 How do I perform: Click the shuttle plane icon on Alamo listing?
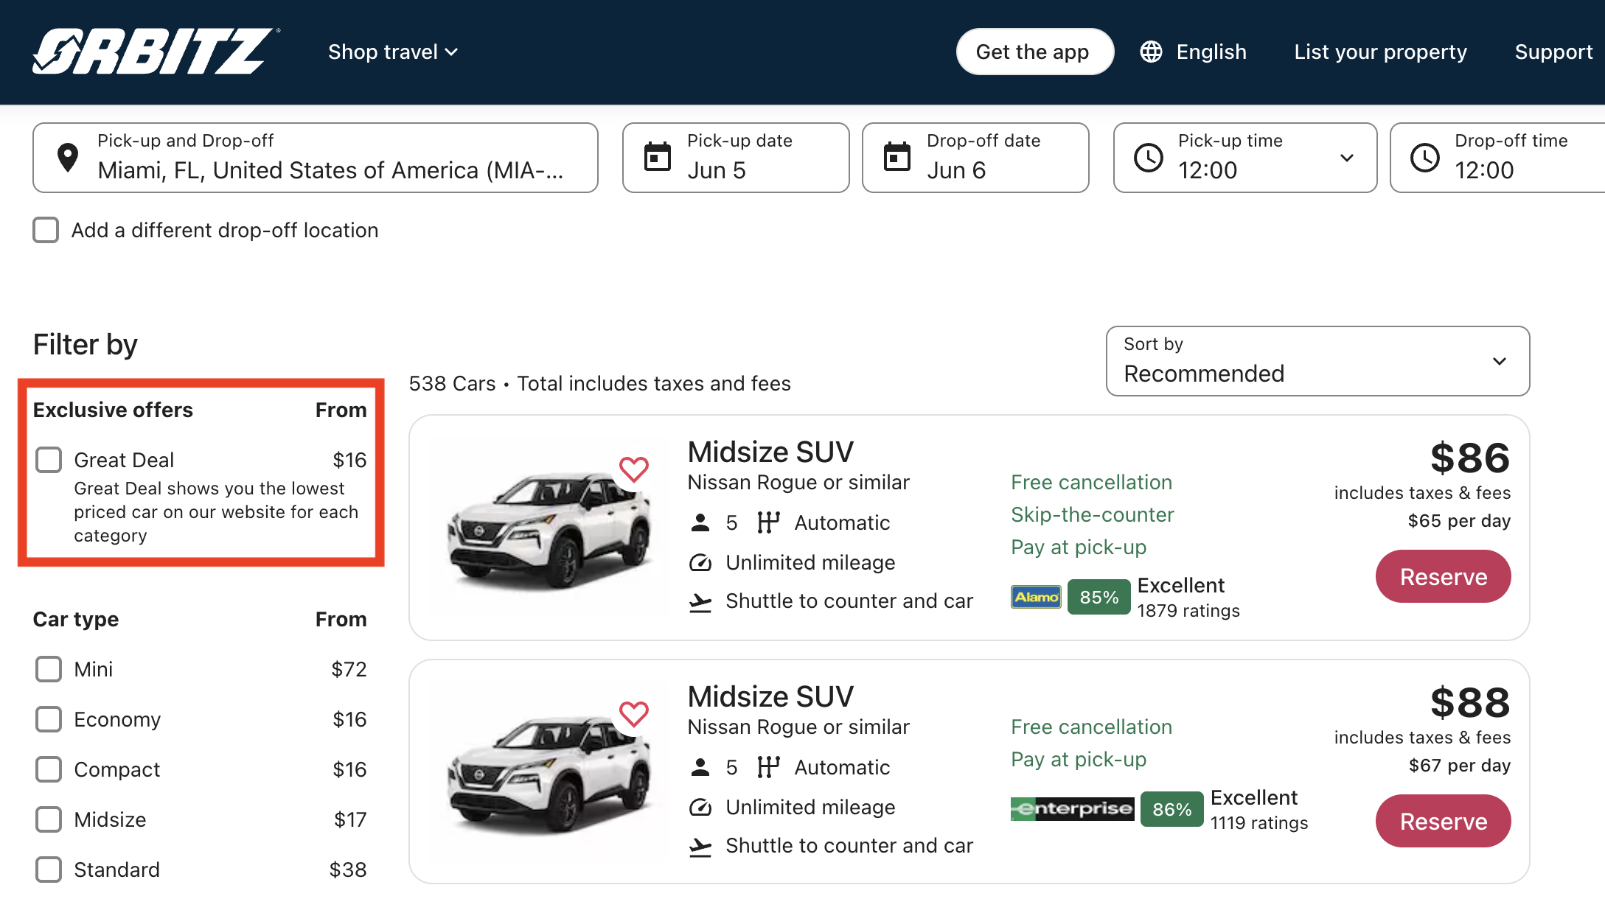click(x=700, y=601)
